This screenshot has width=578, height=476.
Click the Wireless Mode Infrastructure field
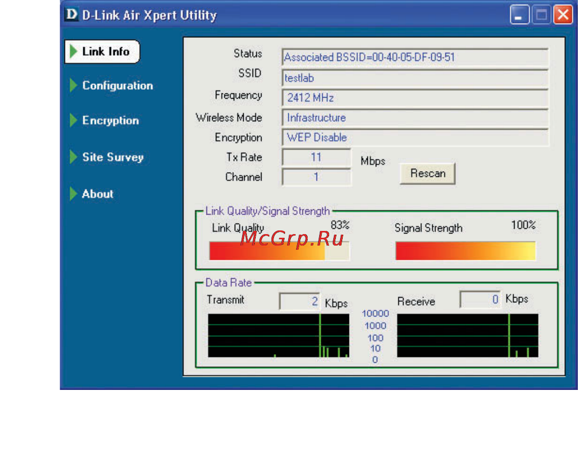pos(415,118)
